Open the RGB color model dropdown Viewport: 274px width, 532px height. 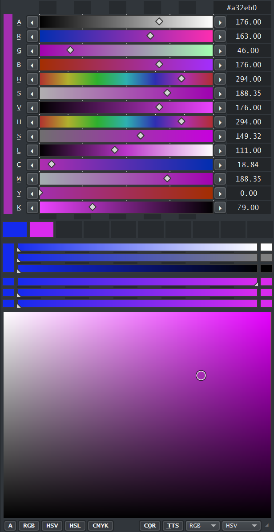(x=203, y=526)
